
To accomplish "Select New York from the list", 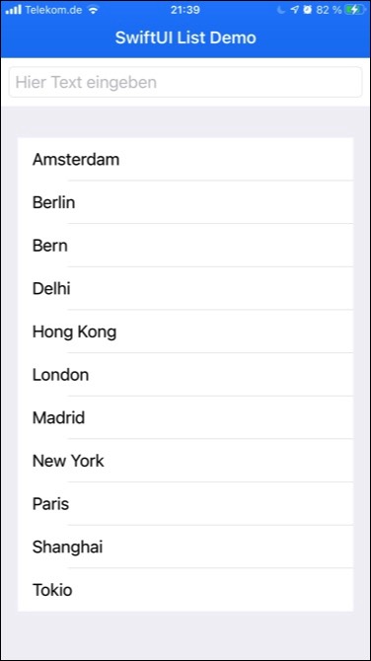I will [185, 461].
